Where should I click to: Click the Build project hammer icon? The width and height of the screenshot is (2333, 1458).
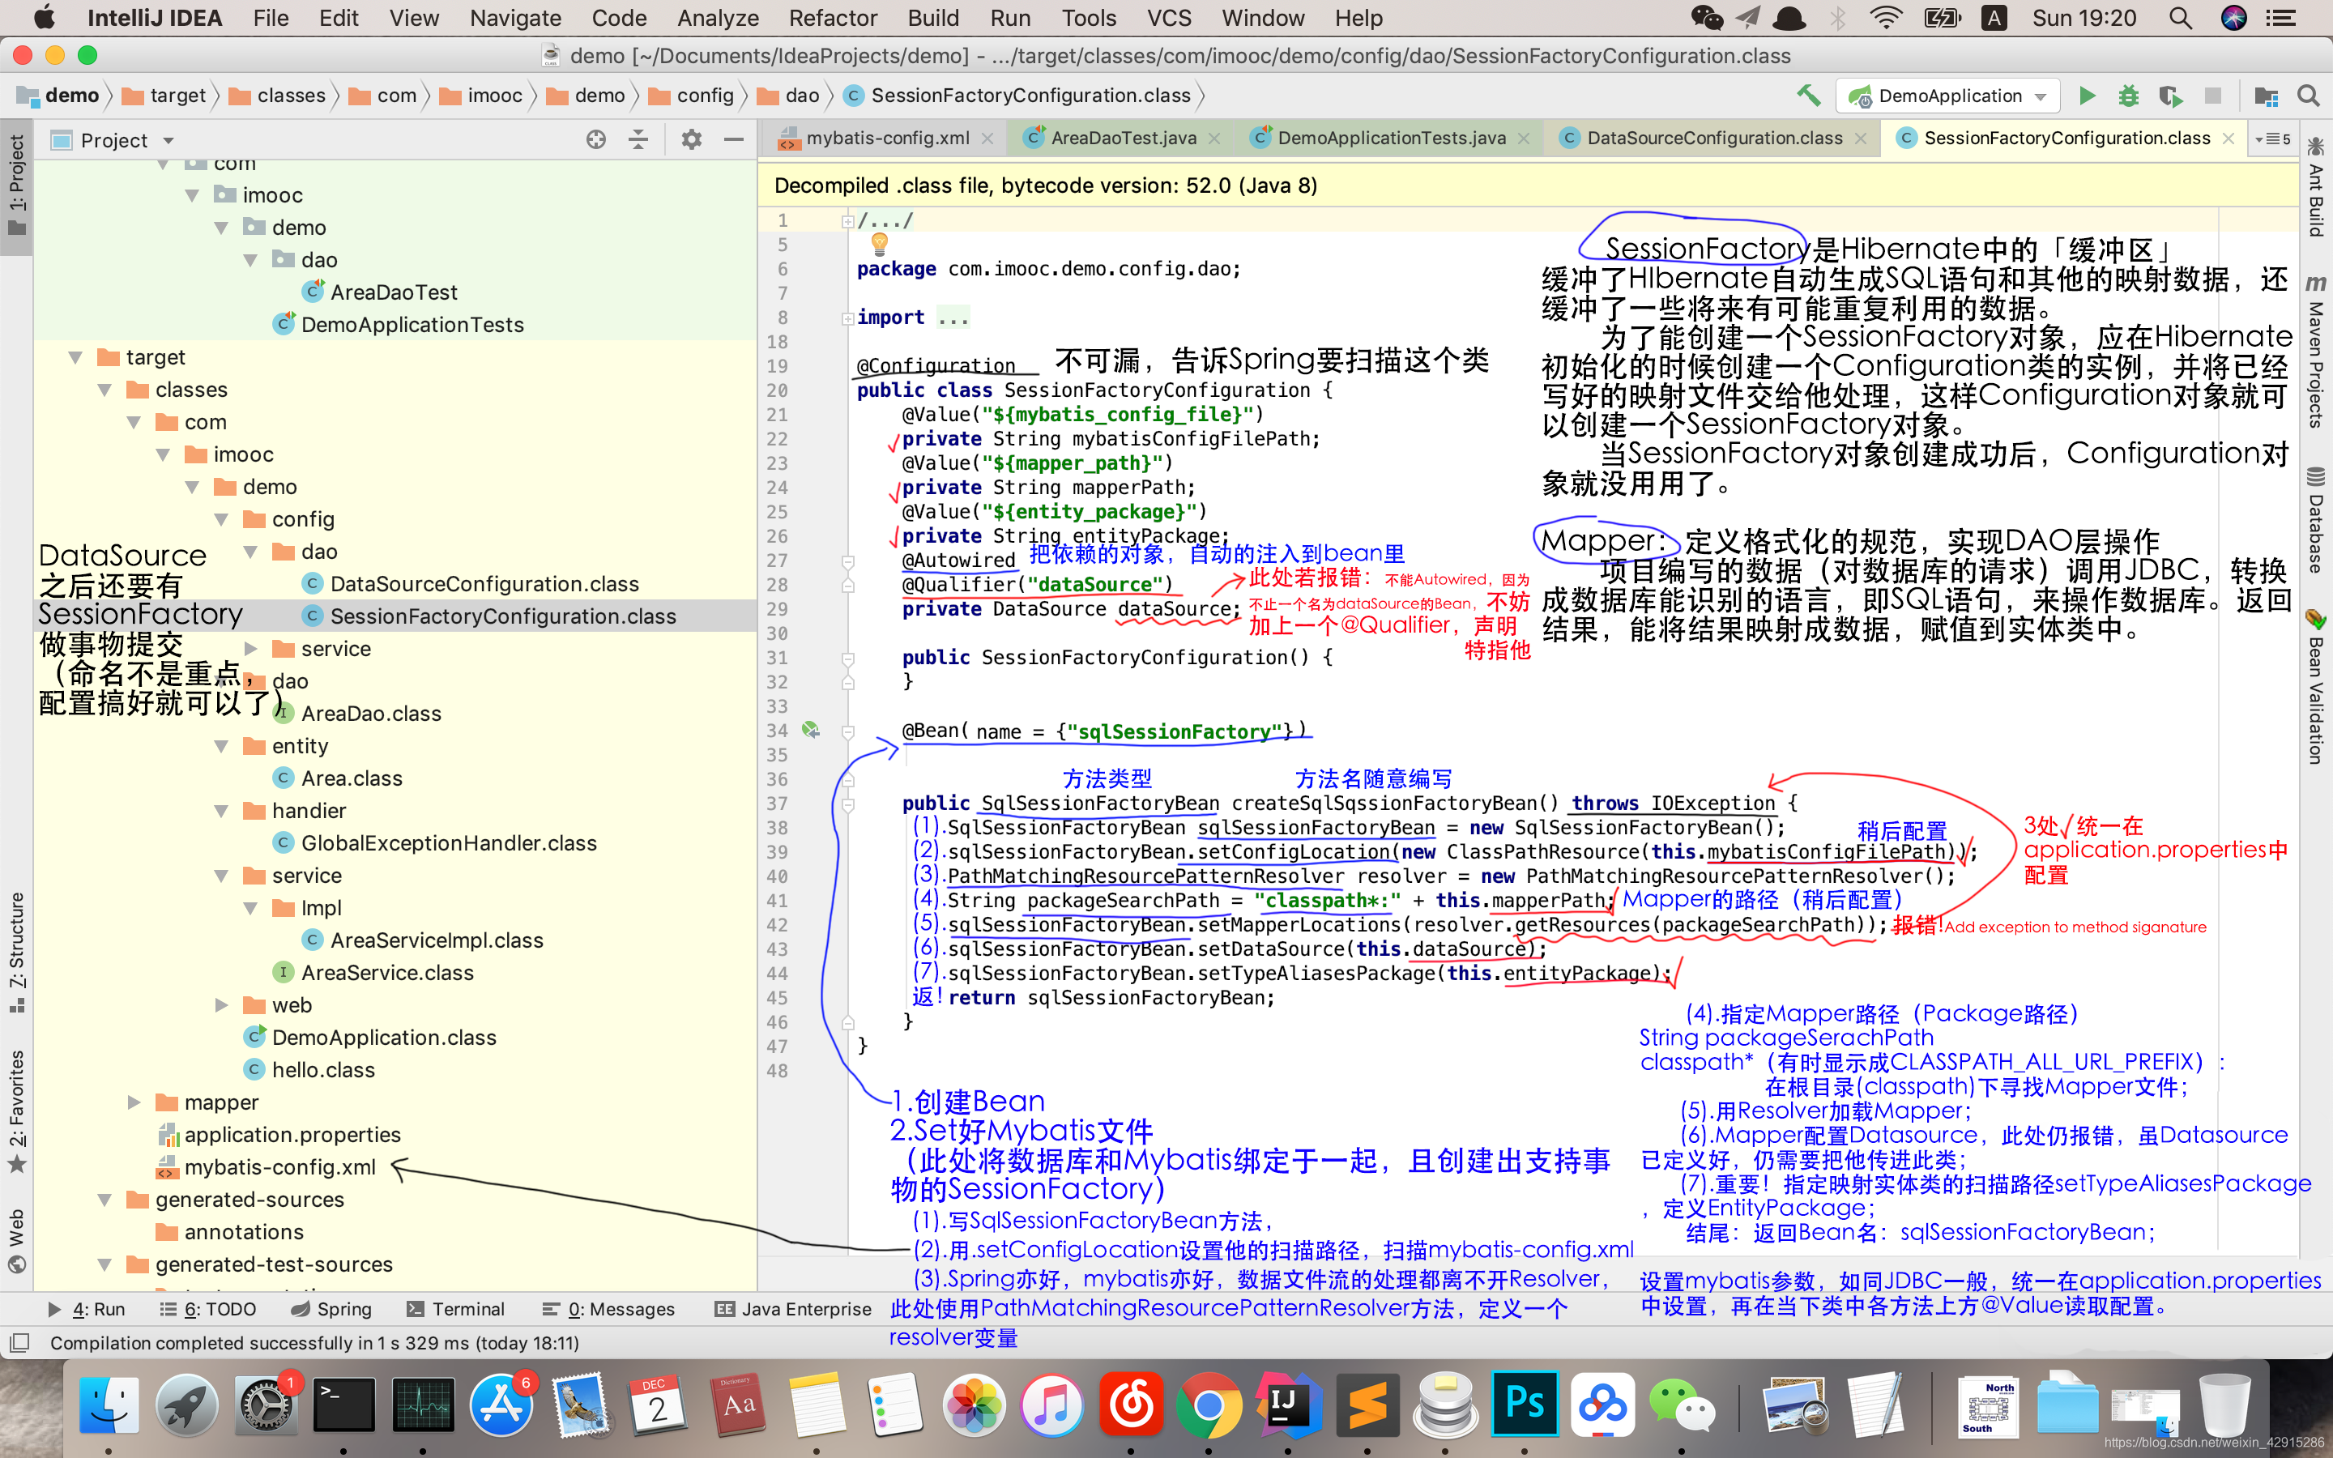point(1807,96)
